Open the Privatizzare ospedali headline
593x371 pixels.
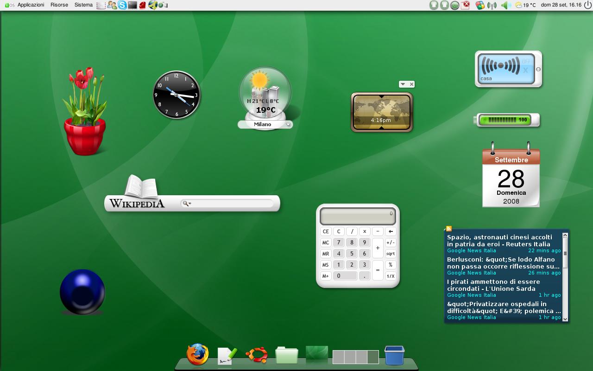[504, 307]
